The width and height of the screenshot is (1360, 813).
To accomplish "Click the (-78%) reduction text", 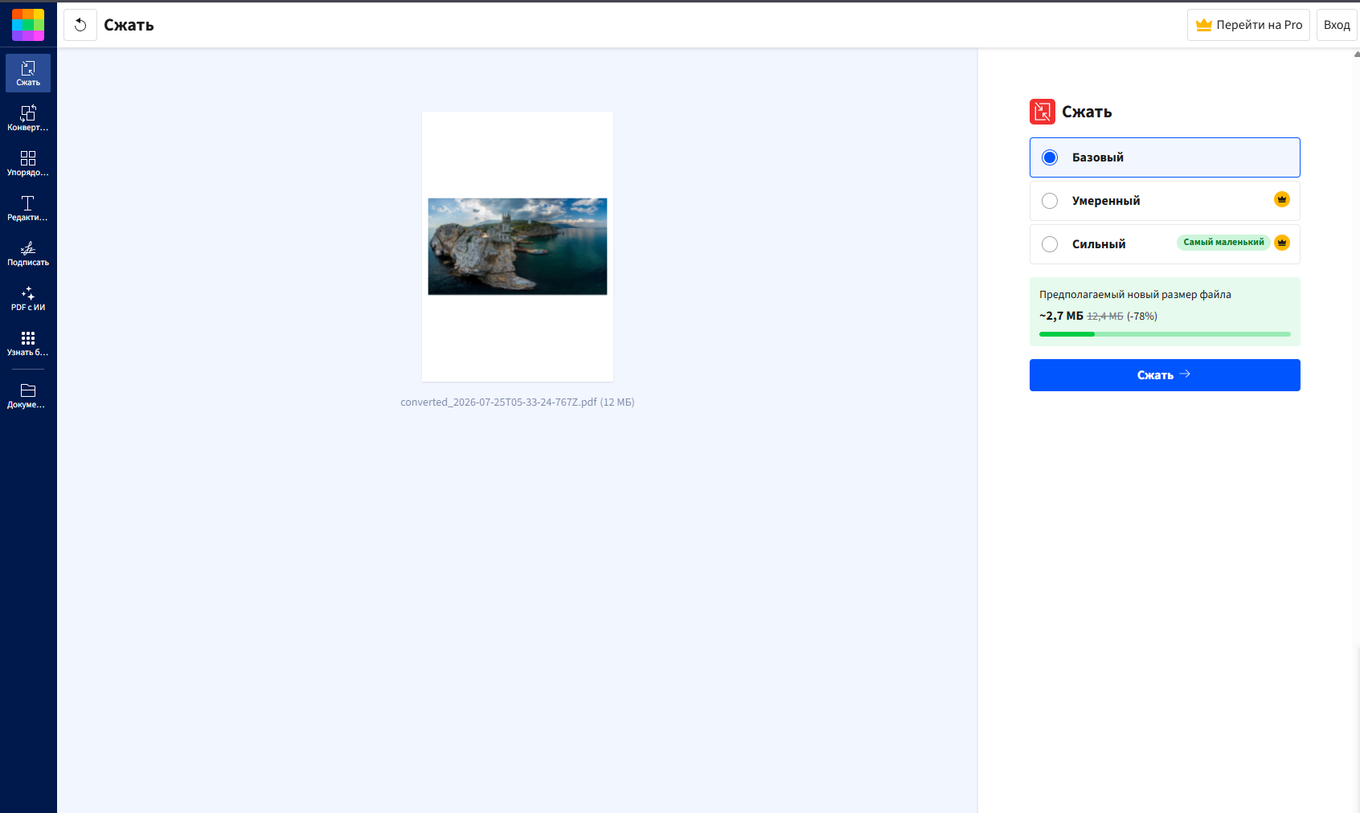I will [x=1142, y=317].
